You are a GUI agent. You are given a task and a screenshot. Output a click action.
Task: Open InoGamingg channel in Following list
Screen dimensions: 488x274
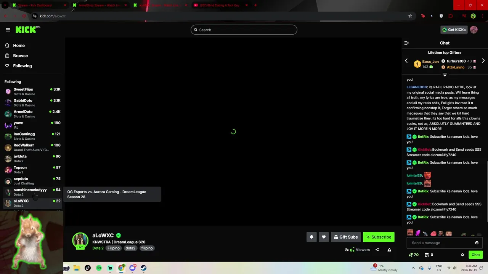point(32,136)
